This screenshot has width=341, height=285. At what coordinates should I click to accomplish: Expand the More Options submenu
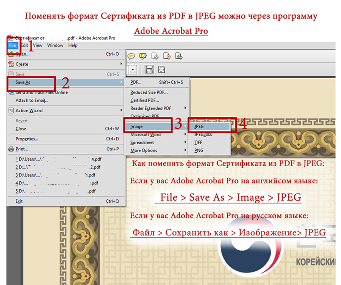point(185,150)
